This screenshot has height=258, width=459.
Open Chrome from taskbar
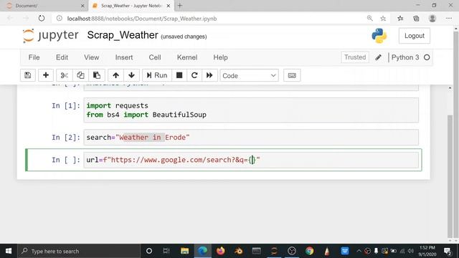pyautogui.click(x=309, y=251)
